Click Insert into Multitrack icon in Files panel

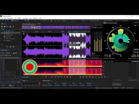point(10,27)
